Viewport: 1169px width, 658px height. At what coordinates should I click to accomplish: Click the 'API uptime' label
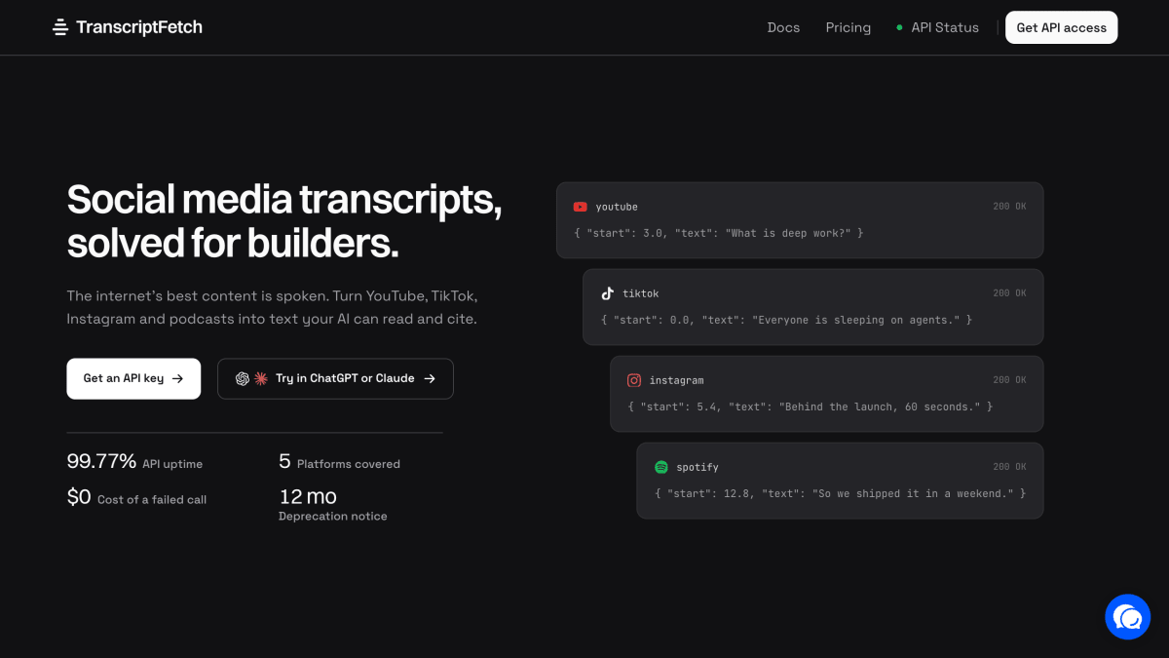coord(172,464)
